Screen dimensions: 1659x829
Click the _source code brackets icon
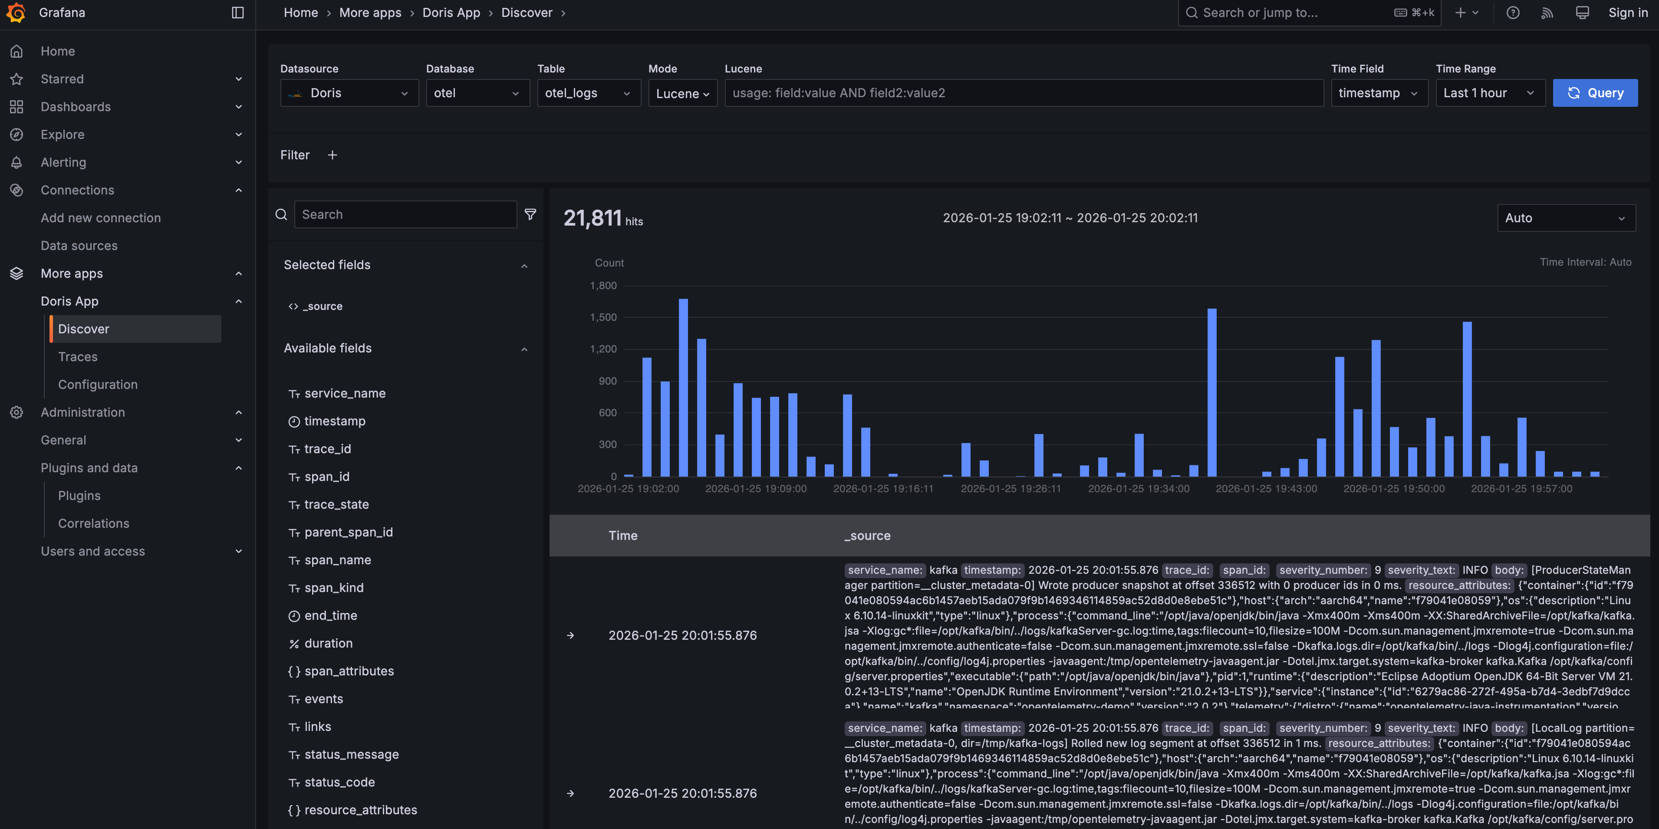coord(293,306)
